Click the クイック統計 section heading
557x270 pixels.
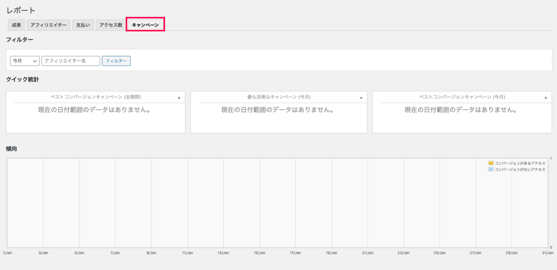(23, 80)
